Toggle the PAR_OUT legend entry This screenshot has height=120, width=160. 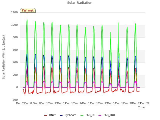point(107,115)
